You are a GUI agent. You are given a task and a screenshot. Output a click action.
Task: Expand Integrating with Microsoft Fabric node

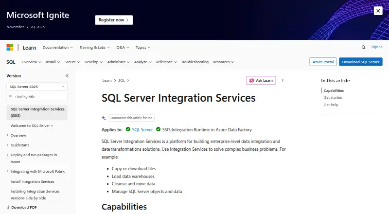[x=35, y=171]
